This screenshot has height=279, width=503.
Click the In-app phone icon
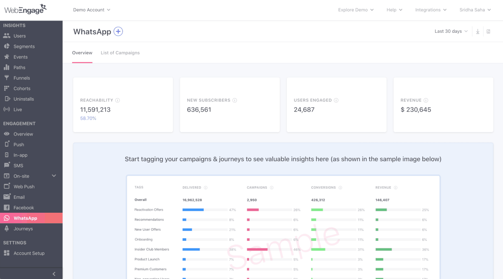7,155
